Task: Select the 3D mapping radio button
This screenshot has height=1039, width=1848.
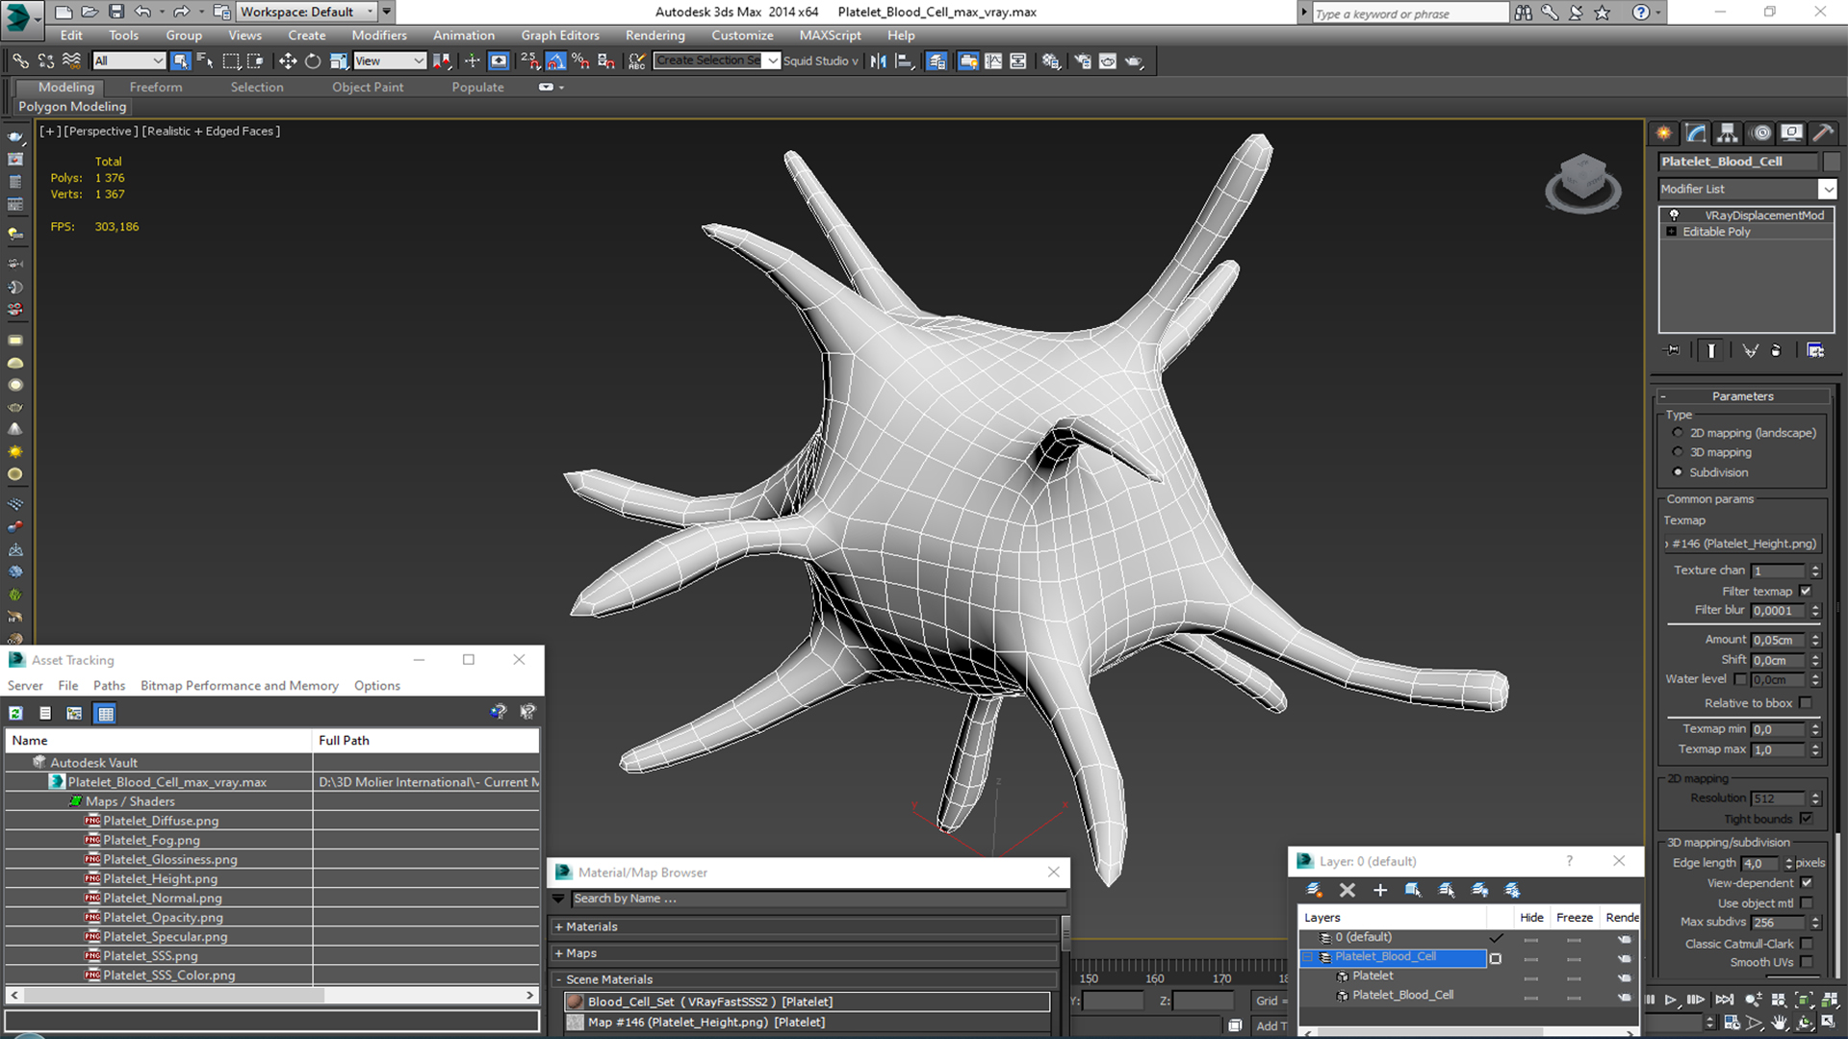Action: tap(1678, 452)
